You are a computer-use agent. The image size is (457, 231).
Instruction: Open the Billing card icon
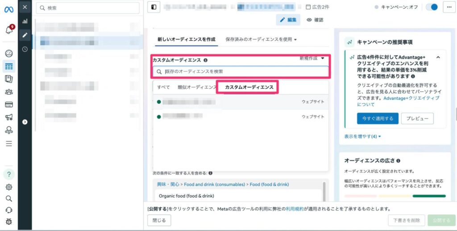click(x=9, y=105)
